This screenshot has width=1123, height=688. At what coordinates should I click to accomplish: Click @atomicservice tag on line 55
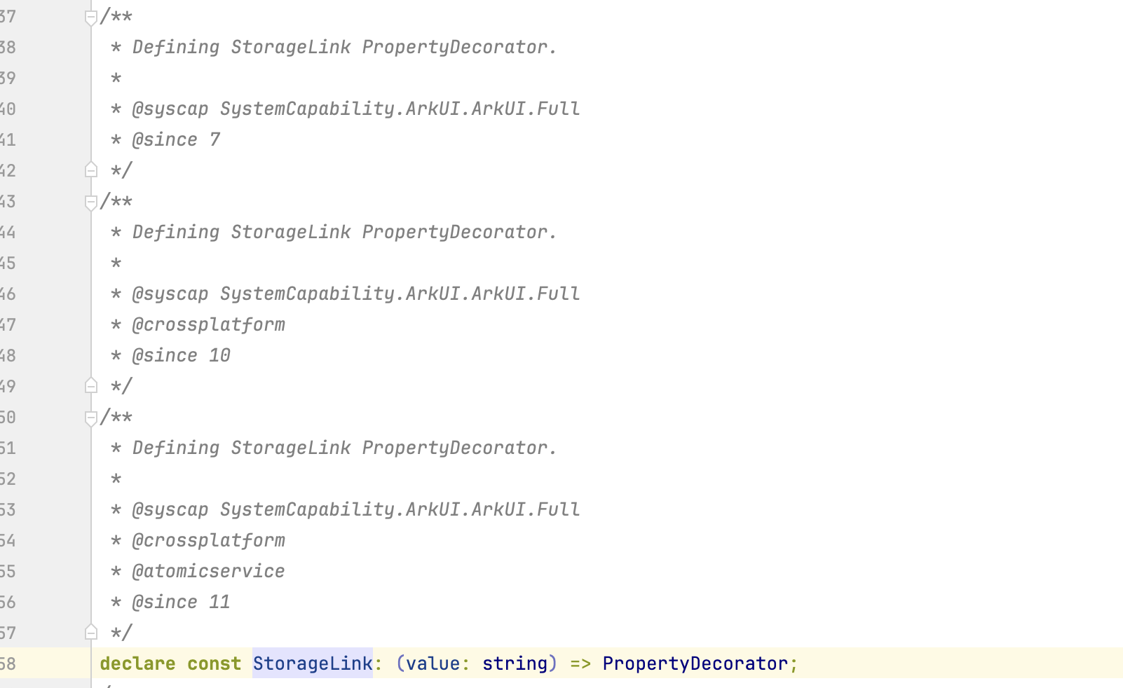(x=208, y=571)
